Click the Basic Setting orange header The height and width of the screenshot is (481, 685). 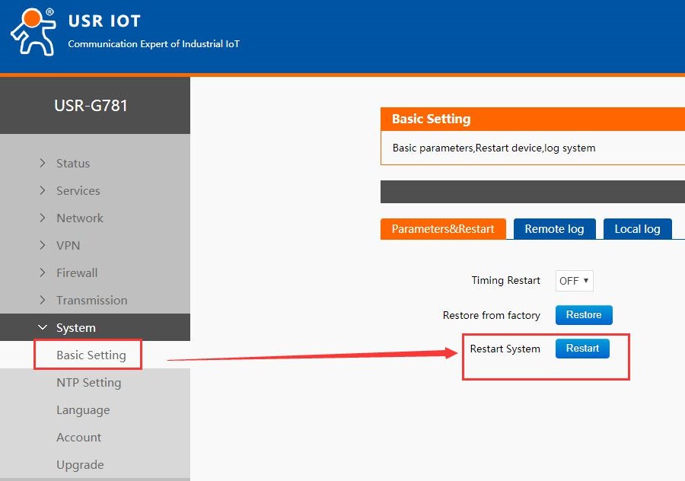(x=533, y=119)
